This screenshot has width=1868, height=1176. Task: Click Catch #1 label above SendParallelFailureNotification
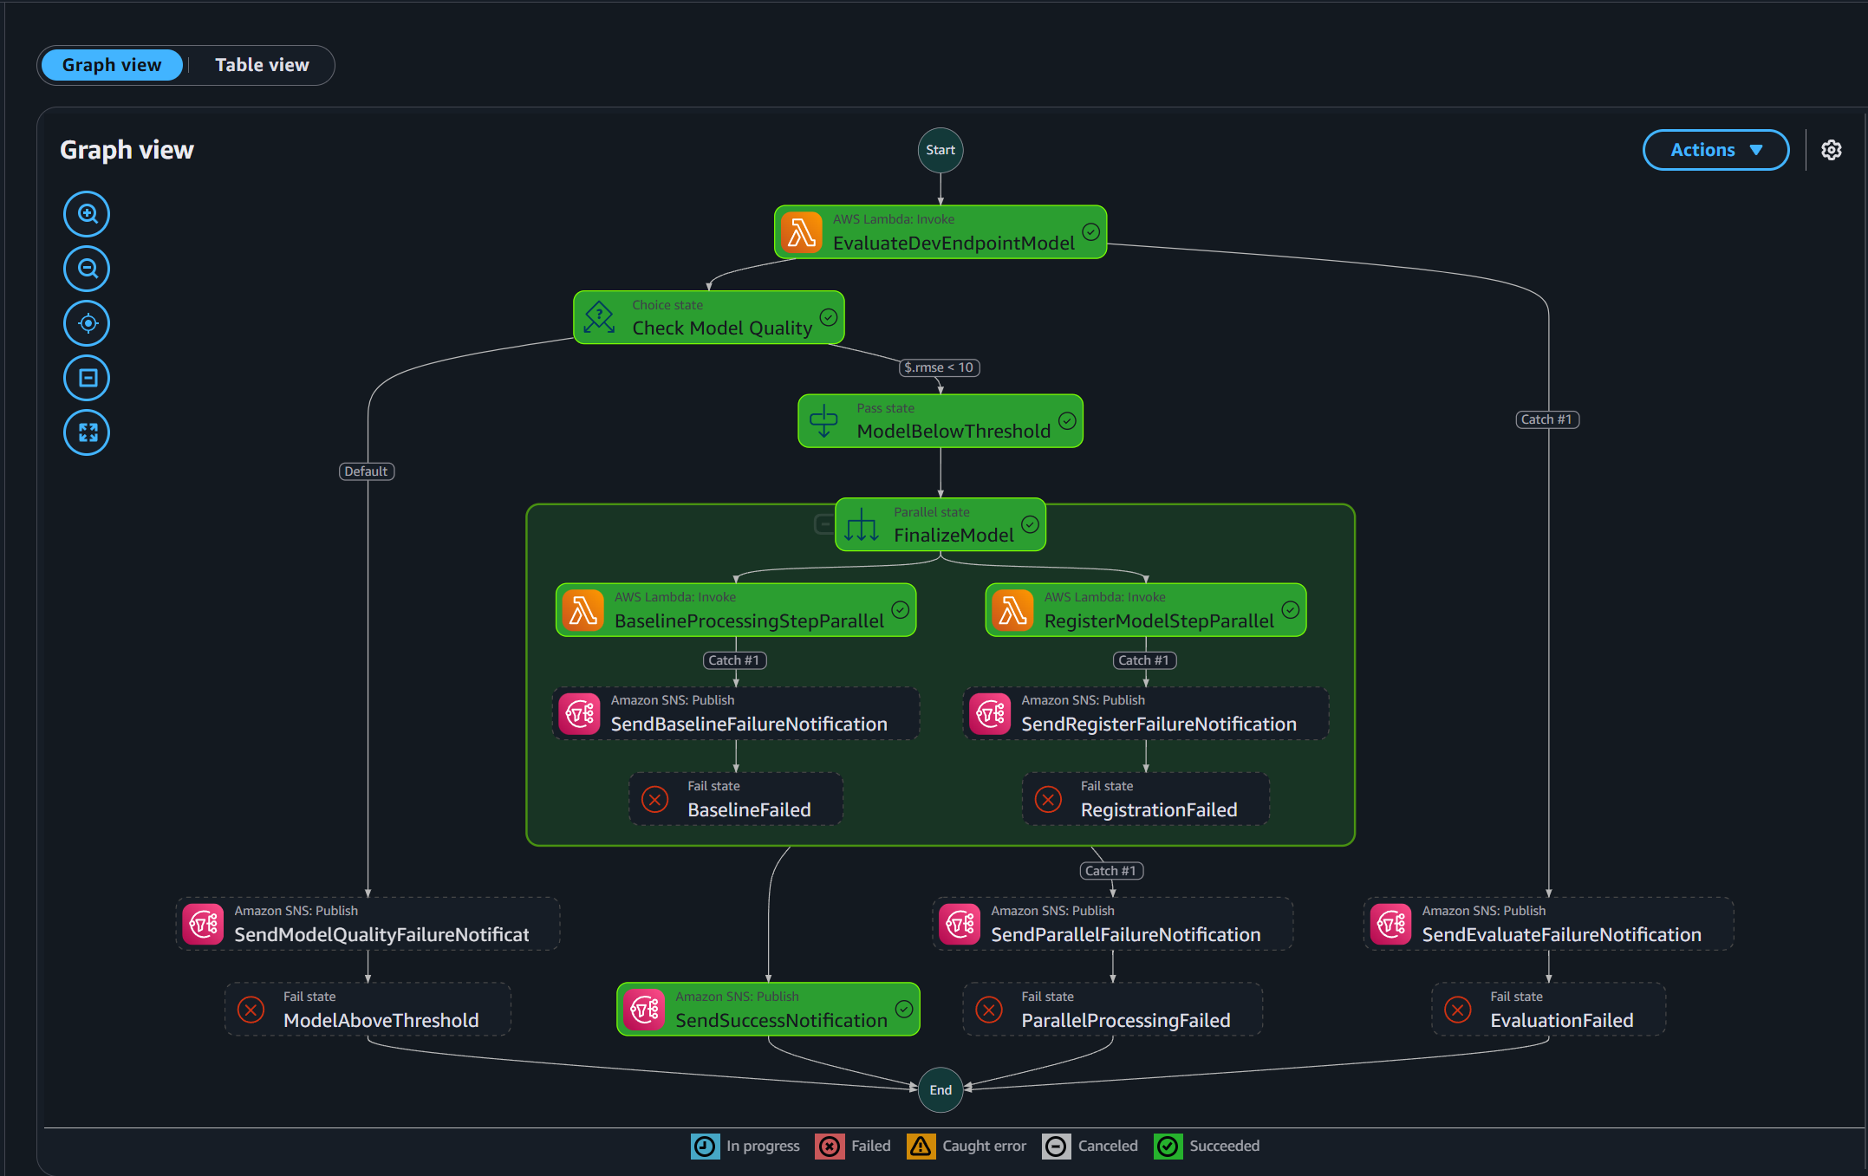point(1111,871)
